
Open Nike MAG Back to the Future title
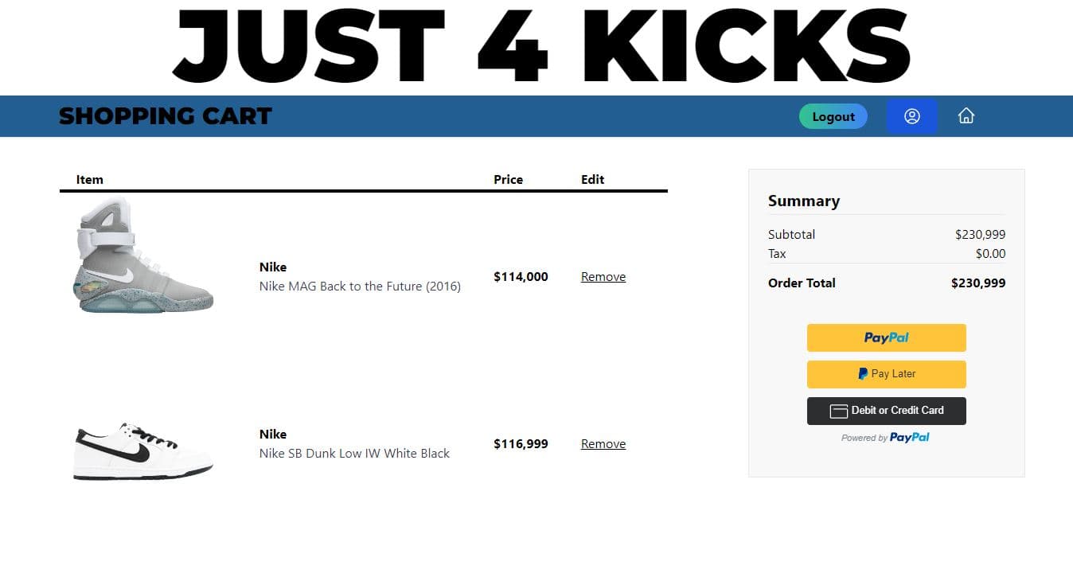click(x=360, y=287)
